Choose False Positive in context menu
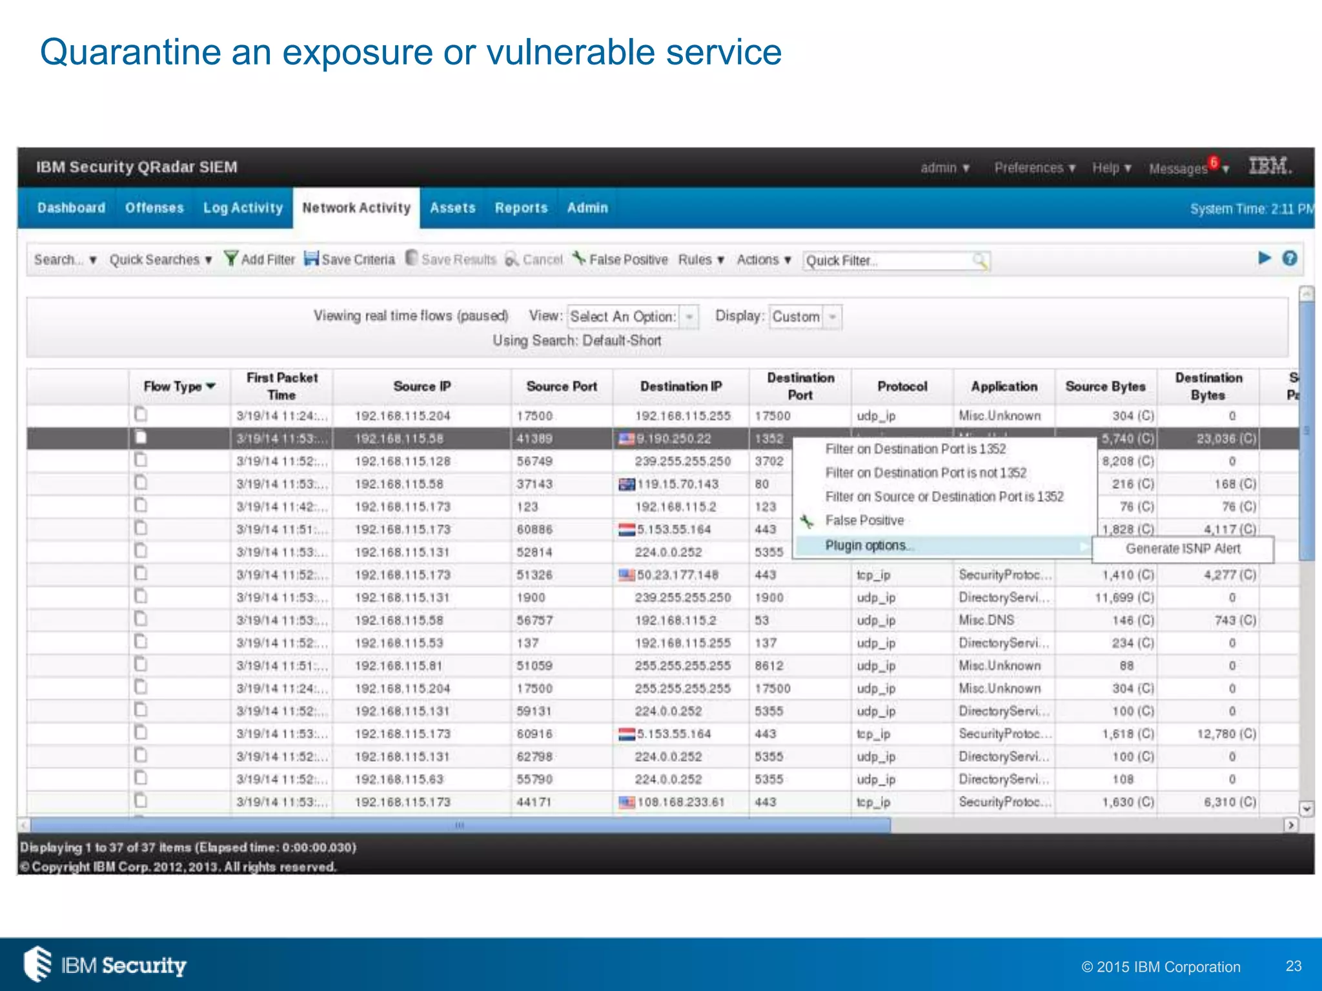The image size is (1322, 991). [864, 520]
